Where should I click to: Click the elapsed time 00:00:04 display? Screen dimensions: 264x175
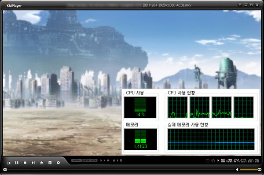230,160
